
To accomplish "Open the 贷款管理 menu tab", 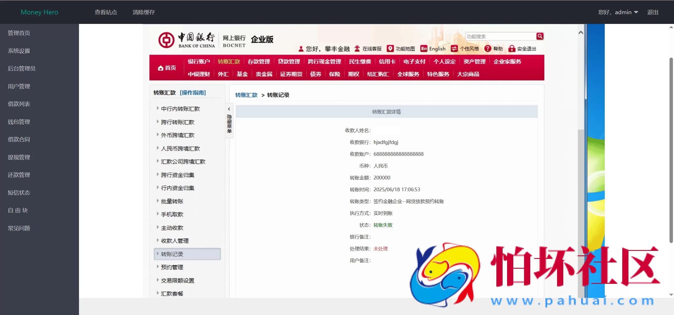I will (x=289, y=61).
